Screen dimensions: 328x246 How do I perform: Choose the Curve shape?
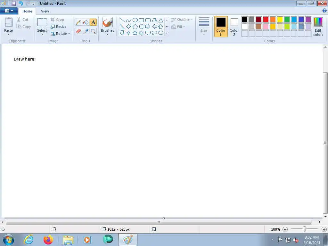click(129, 20)
